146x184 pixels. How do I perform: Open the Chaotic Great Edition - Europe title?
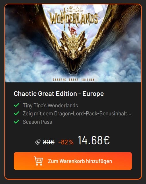pos(59,94)
